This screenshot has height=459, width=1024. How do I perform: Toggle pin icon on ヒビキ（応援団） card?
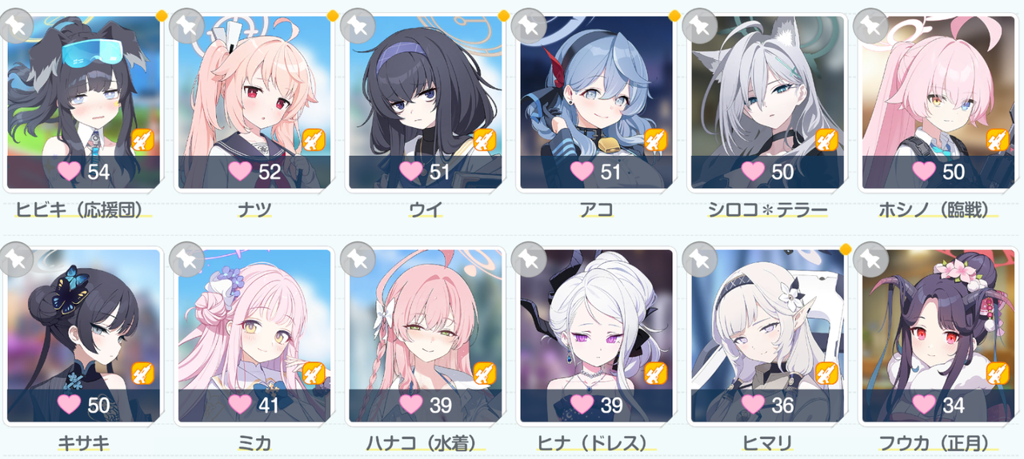click(16, 26)
